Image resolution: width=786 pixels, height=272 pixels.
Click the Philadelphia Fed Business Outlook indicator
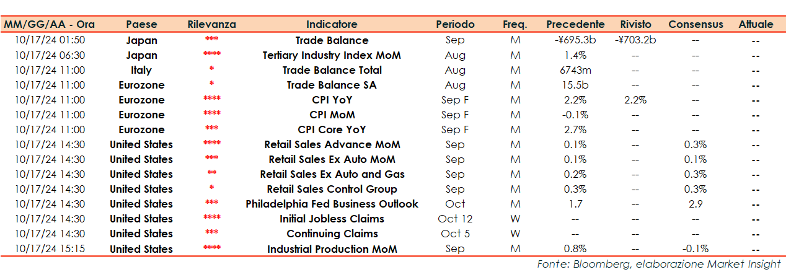332,204
